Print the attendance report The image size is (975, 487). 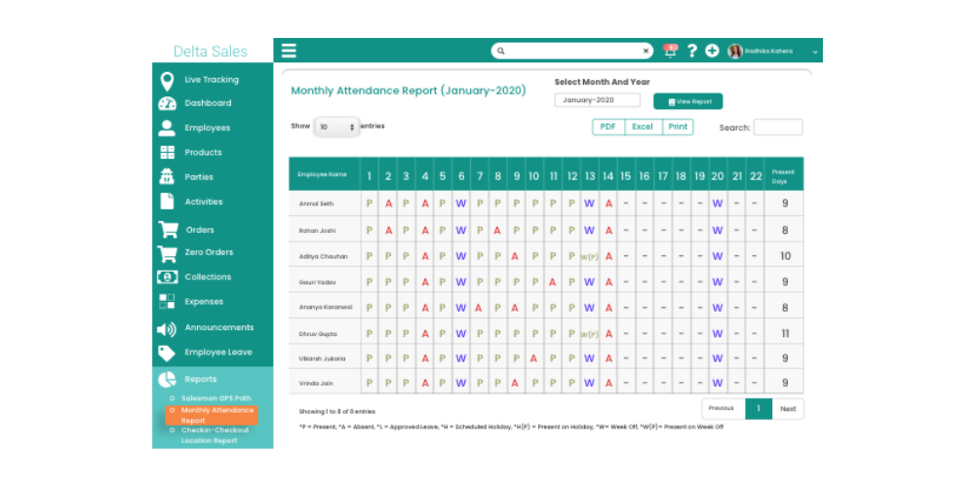678,127
